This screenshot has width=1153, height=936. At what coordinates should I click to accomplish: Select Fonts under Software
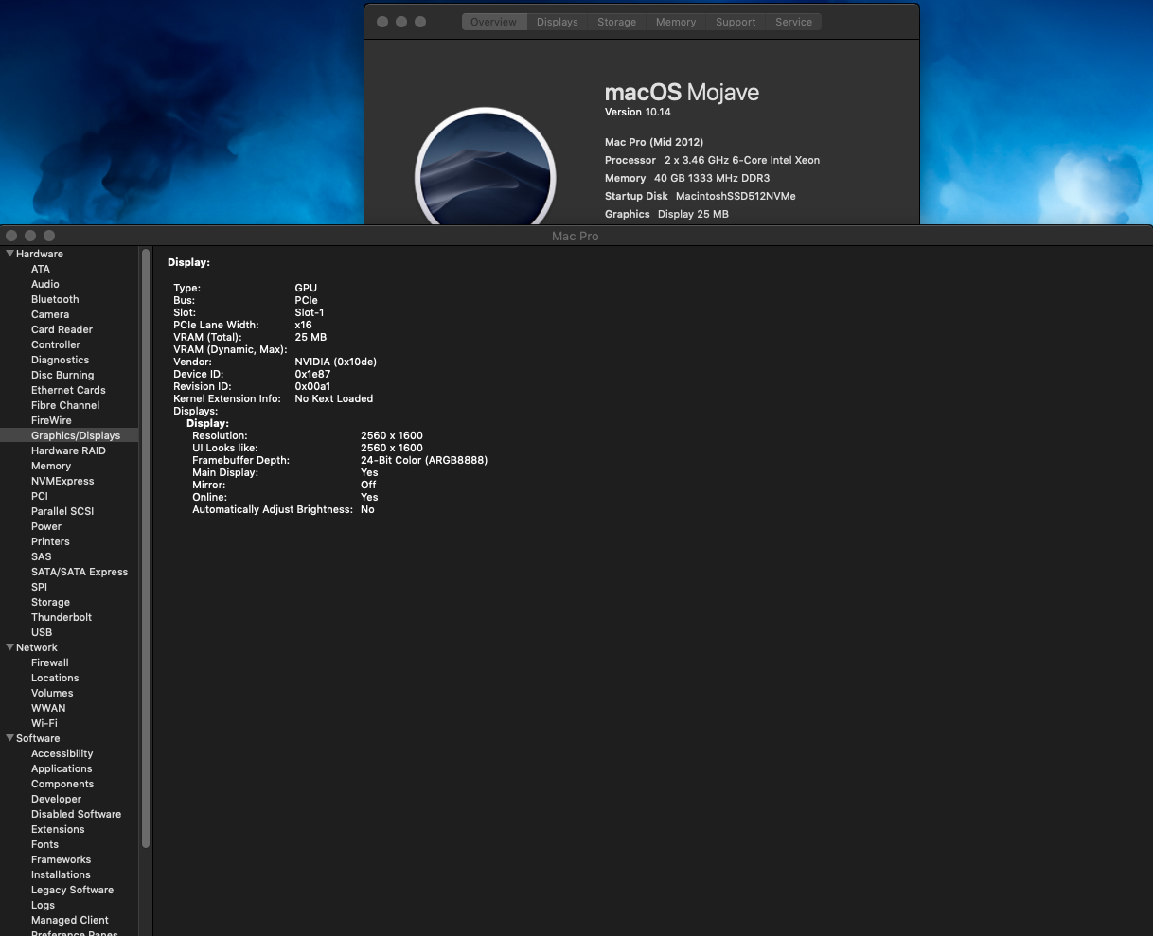[x=44, y=844]
